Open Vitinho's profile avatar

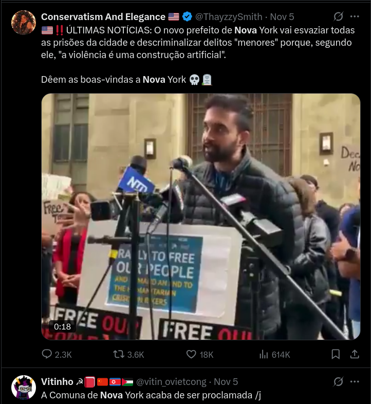click(24, 387)
